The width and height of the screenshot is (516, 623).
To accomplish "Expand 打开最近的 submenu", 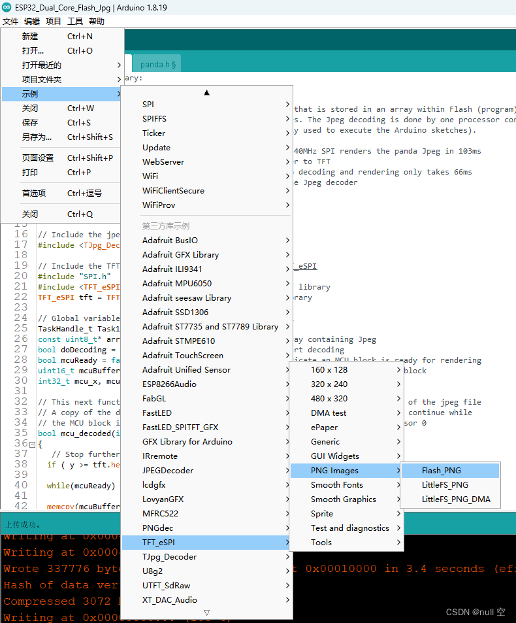I will coord(61,65).
